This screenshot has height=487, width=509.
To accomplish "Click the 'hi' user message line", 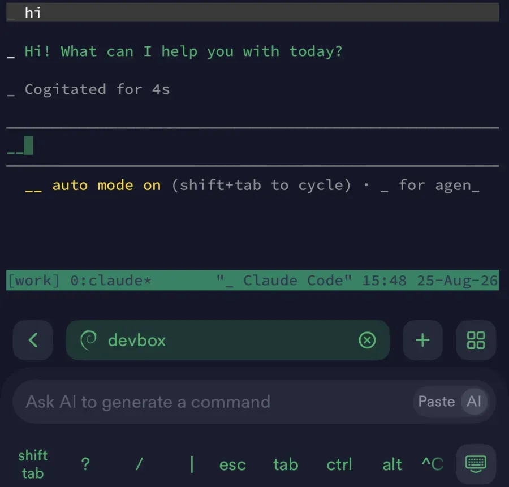I will point(252,12).
